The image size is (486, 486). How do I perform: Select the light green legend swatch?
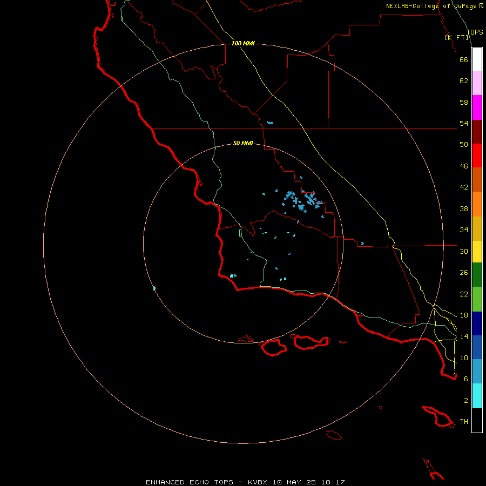(477, 299)
